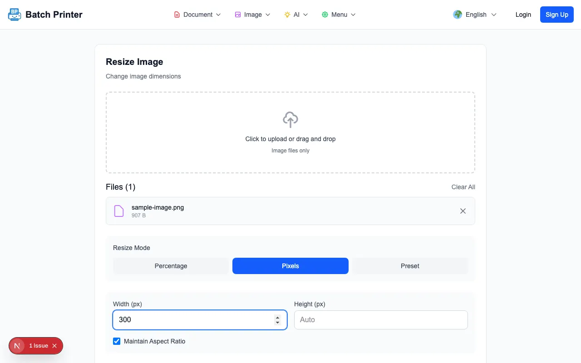
Task: Click Clear All files
Action: pos(463,187)
